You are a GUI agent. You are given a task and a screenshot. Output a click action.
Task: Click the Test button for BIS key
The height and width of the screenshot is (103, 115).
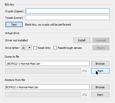14,25
